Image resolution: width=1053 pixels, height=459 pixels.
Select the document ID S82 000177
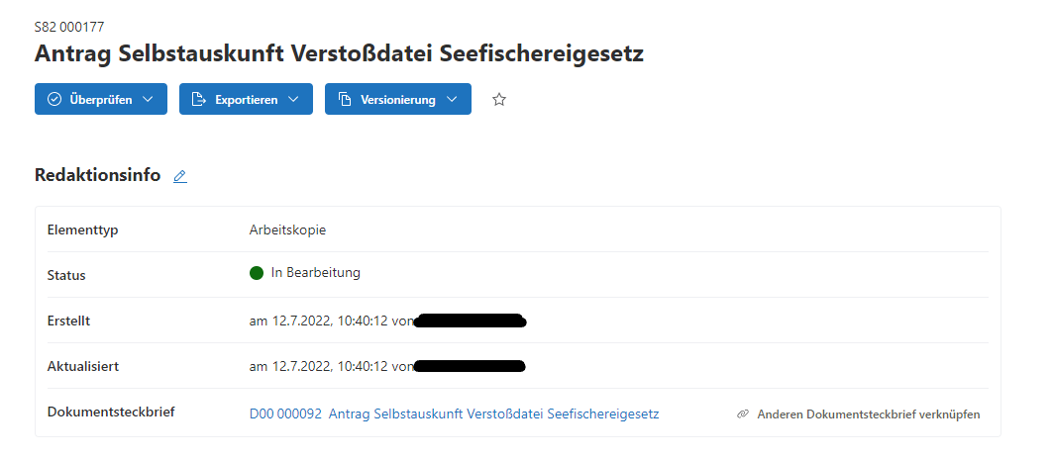(x=68, y=27)
